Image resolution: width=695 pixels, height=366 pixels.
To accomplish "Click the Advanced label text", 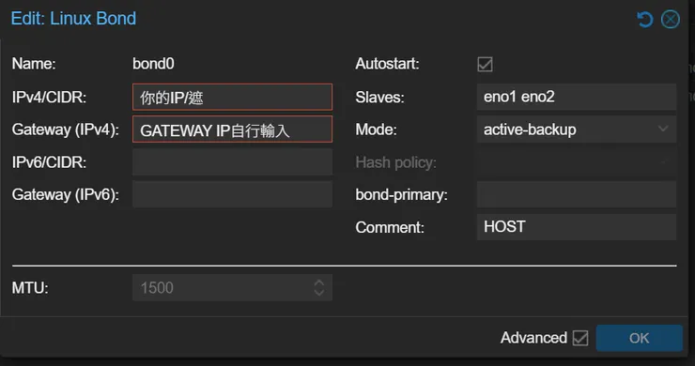I will [533, 338].
